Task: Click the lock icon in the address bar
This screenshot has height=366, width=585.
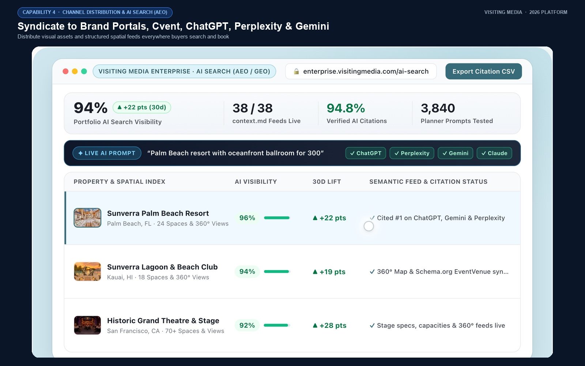Action: [296, 71]
